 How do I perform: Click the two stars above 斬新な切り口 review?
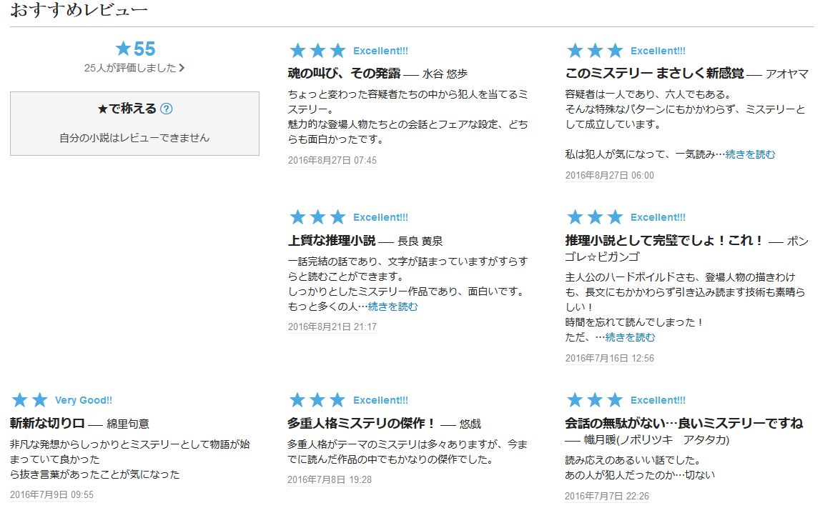[30, 400]
